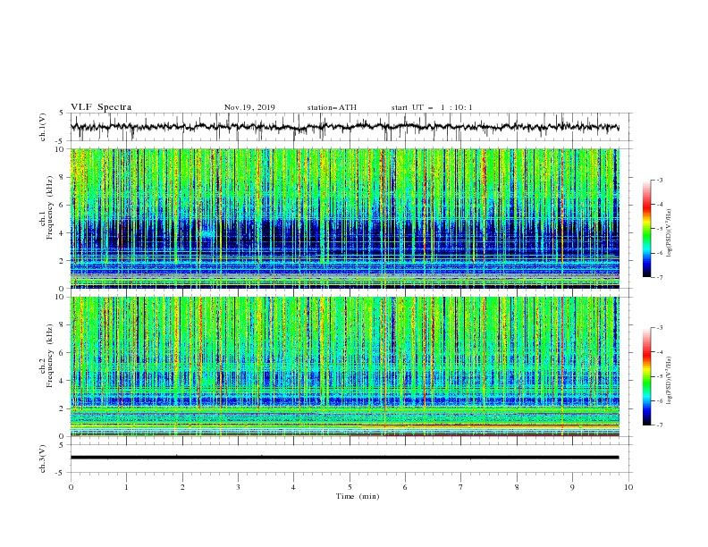Click the "station=ATH" header label
Image resolution: width=708 pixels, height=547 pixels.
(x=332, y=107)
